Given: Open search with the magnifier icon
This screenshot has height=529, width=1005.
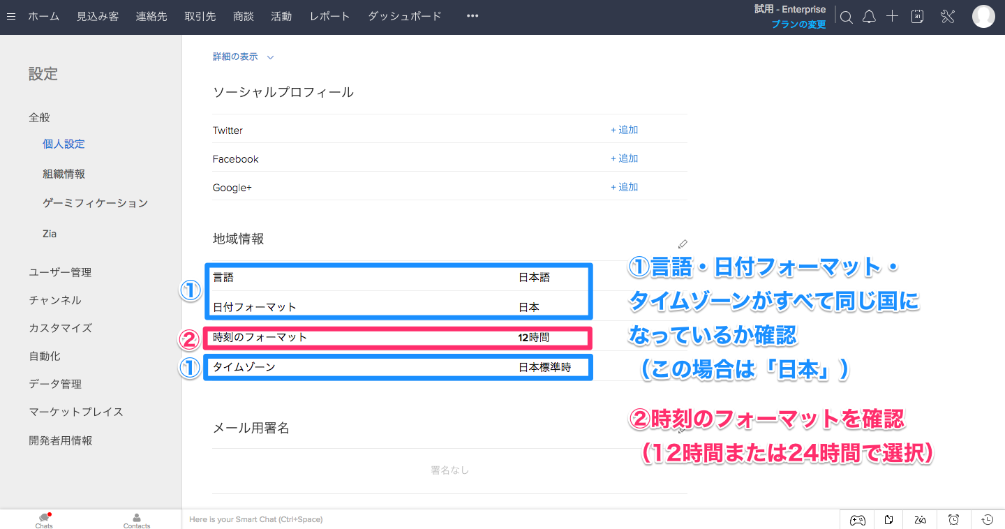Looking at the screenshot, I should (x=846, y=16).
